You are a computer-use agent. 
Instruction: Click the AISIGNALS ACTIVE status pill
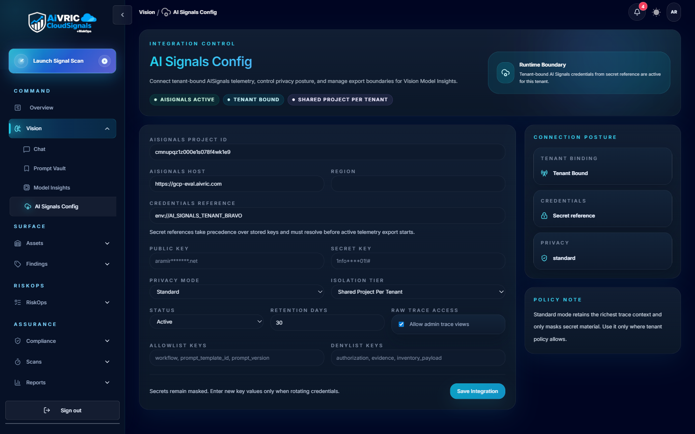click(x=184, y=100)
